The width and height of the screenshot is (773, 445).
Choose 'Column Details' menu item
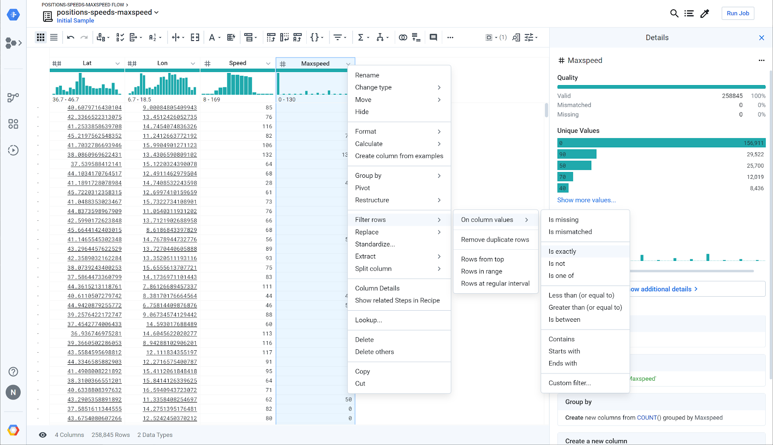point(399,288)
